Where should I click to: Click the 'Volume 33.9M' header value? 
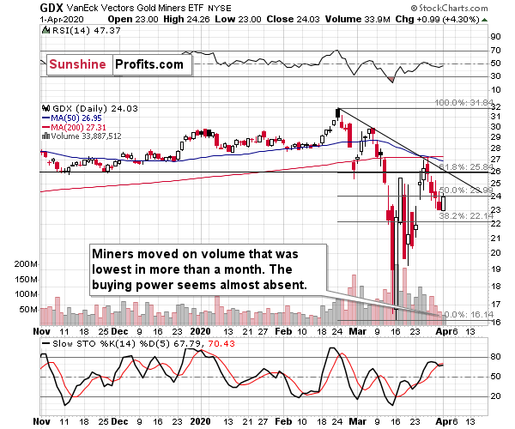358,20
